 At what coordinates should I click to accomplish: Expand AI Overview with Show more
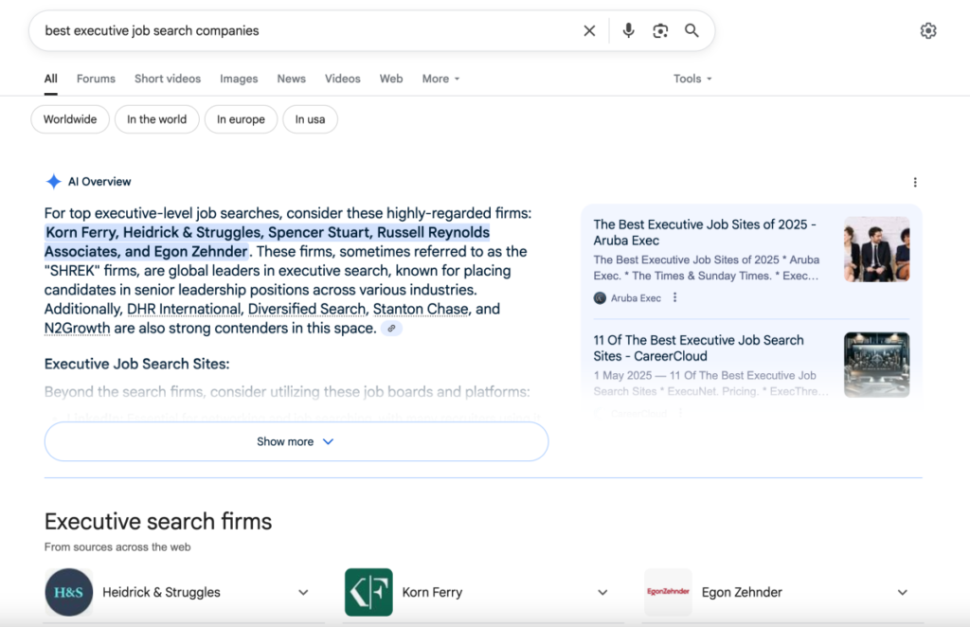(x=296, y=441)
